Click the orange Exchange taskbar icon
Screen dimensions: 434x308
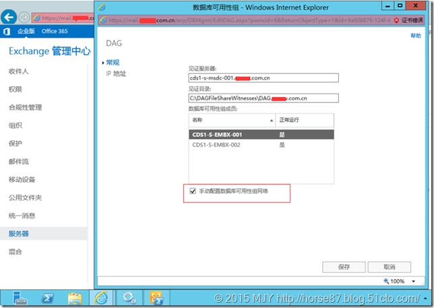156,297
